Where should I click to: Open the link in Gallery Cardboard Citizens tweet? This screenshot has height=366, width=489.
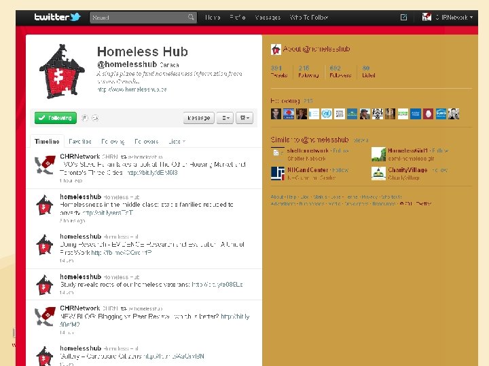[x=174, y=356]
